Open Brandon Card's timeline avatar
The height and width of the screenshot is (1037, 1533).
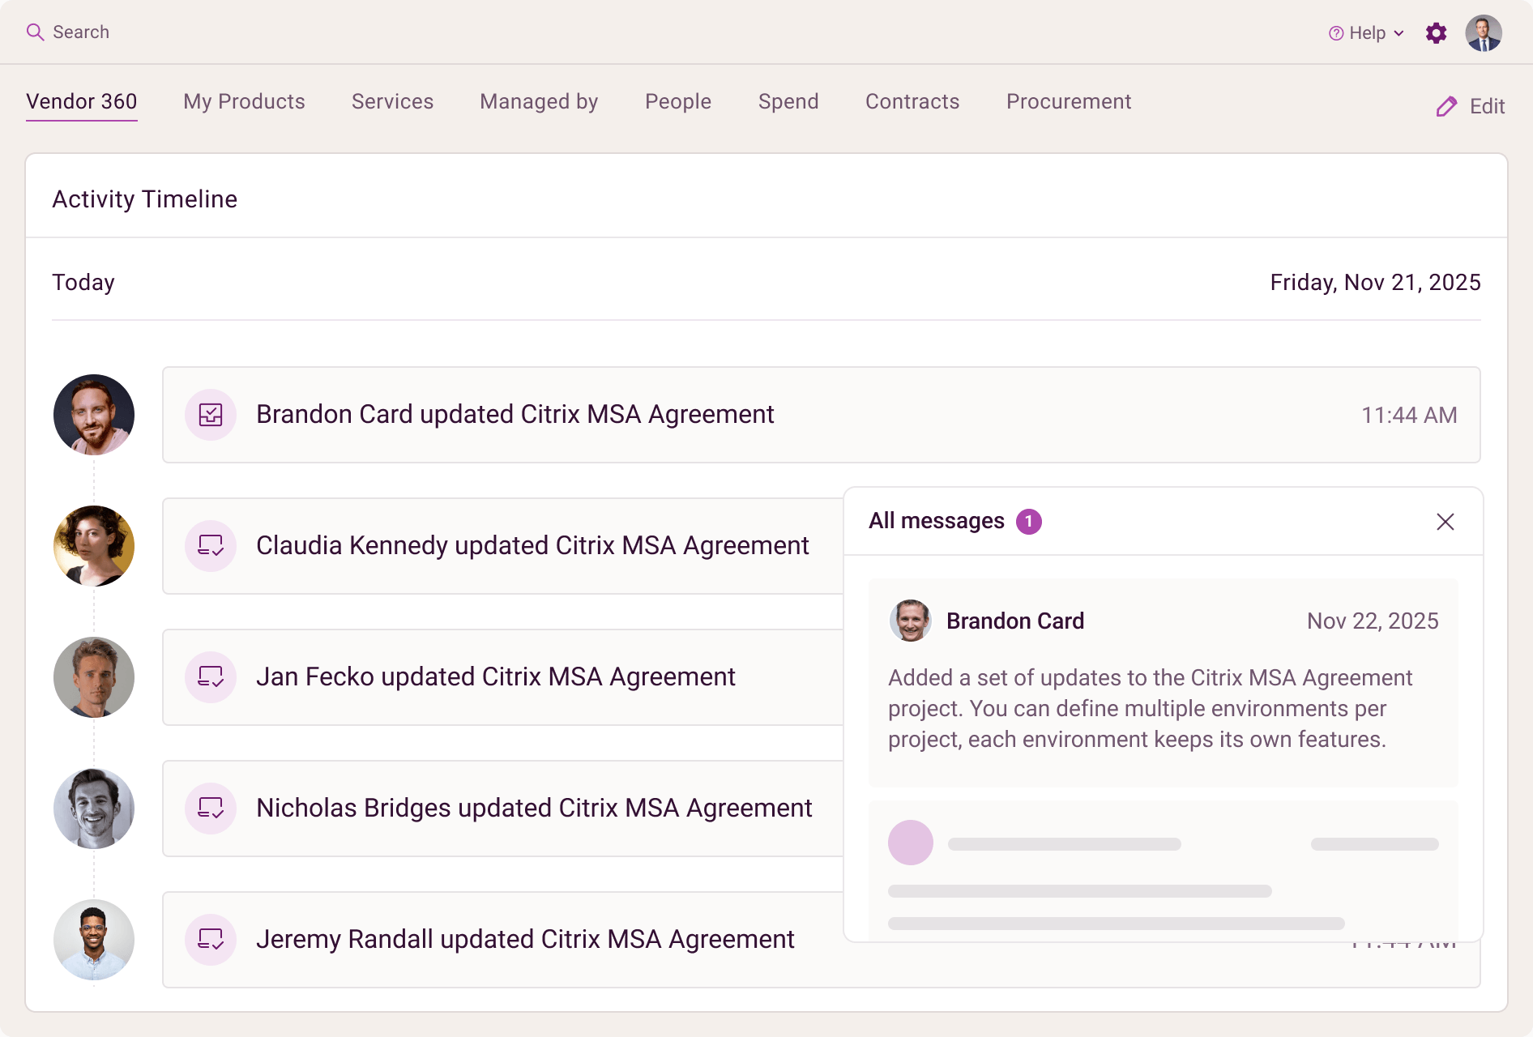pos(94,415)
